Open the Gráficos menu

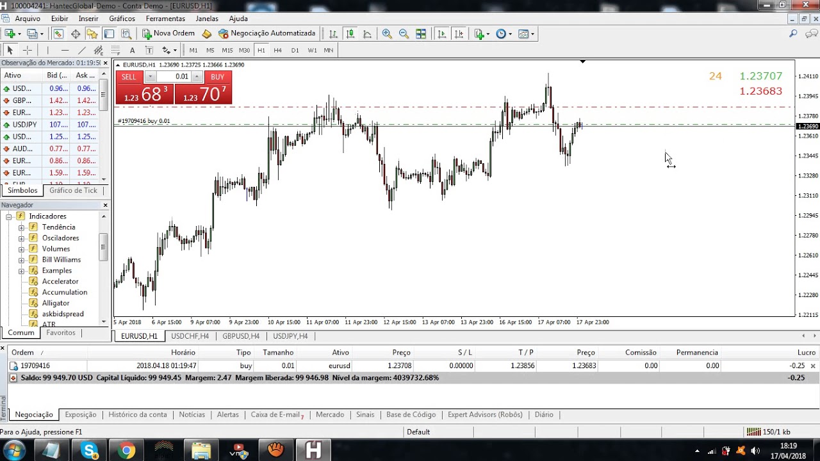(122, 19)
